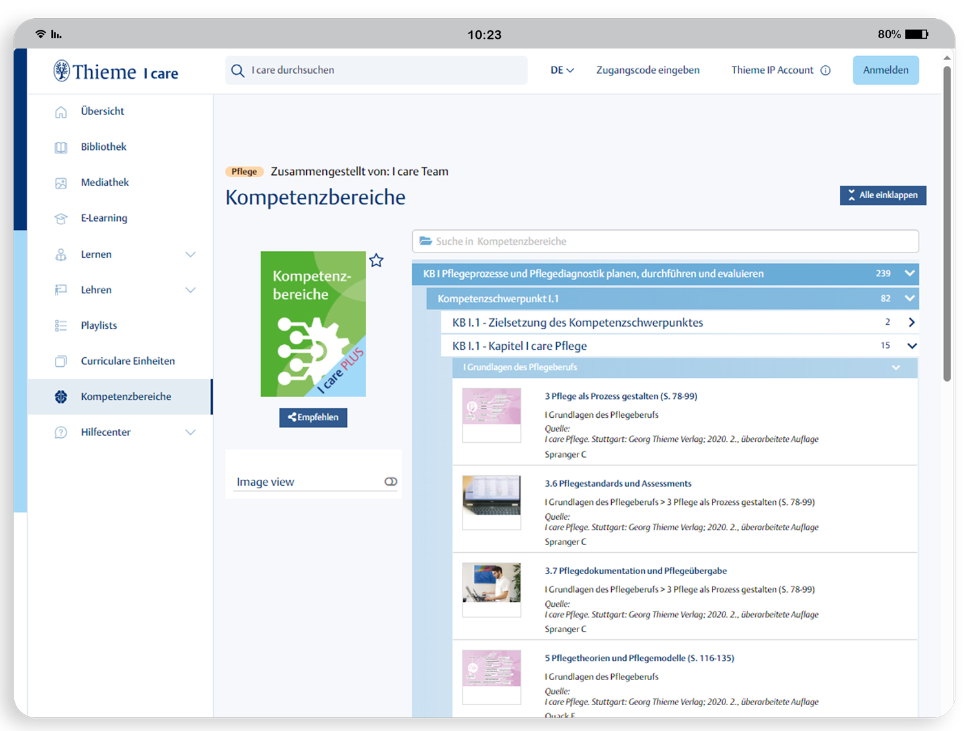Click the 239 count on KB I
The image size is (969, 731).
pyautogui.click(x=883, y=273)
